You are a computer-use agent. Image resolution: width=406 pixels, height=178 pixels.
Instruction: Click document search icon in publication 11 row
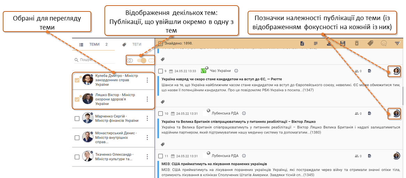pos(369,156)
